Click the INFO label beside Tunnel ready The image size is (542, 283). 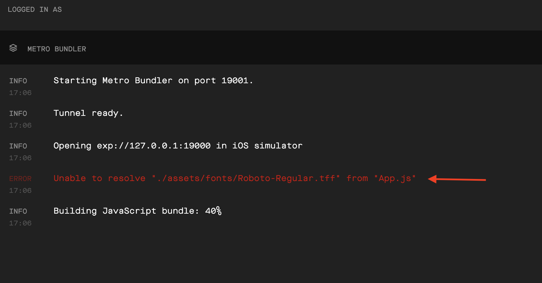pos(18,113)
